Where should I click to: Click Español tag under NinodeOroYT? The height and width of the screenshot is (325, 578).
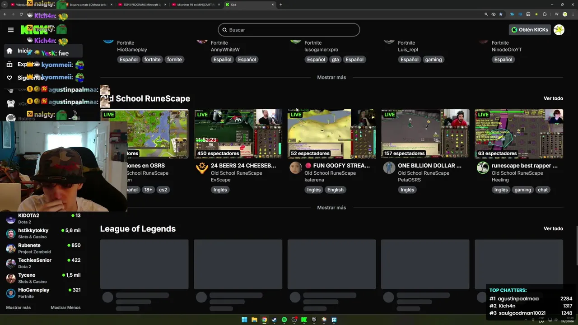tap(503, 60)
